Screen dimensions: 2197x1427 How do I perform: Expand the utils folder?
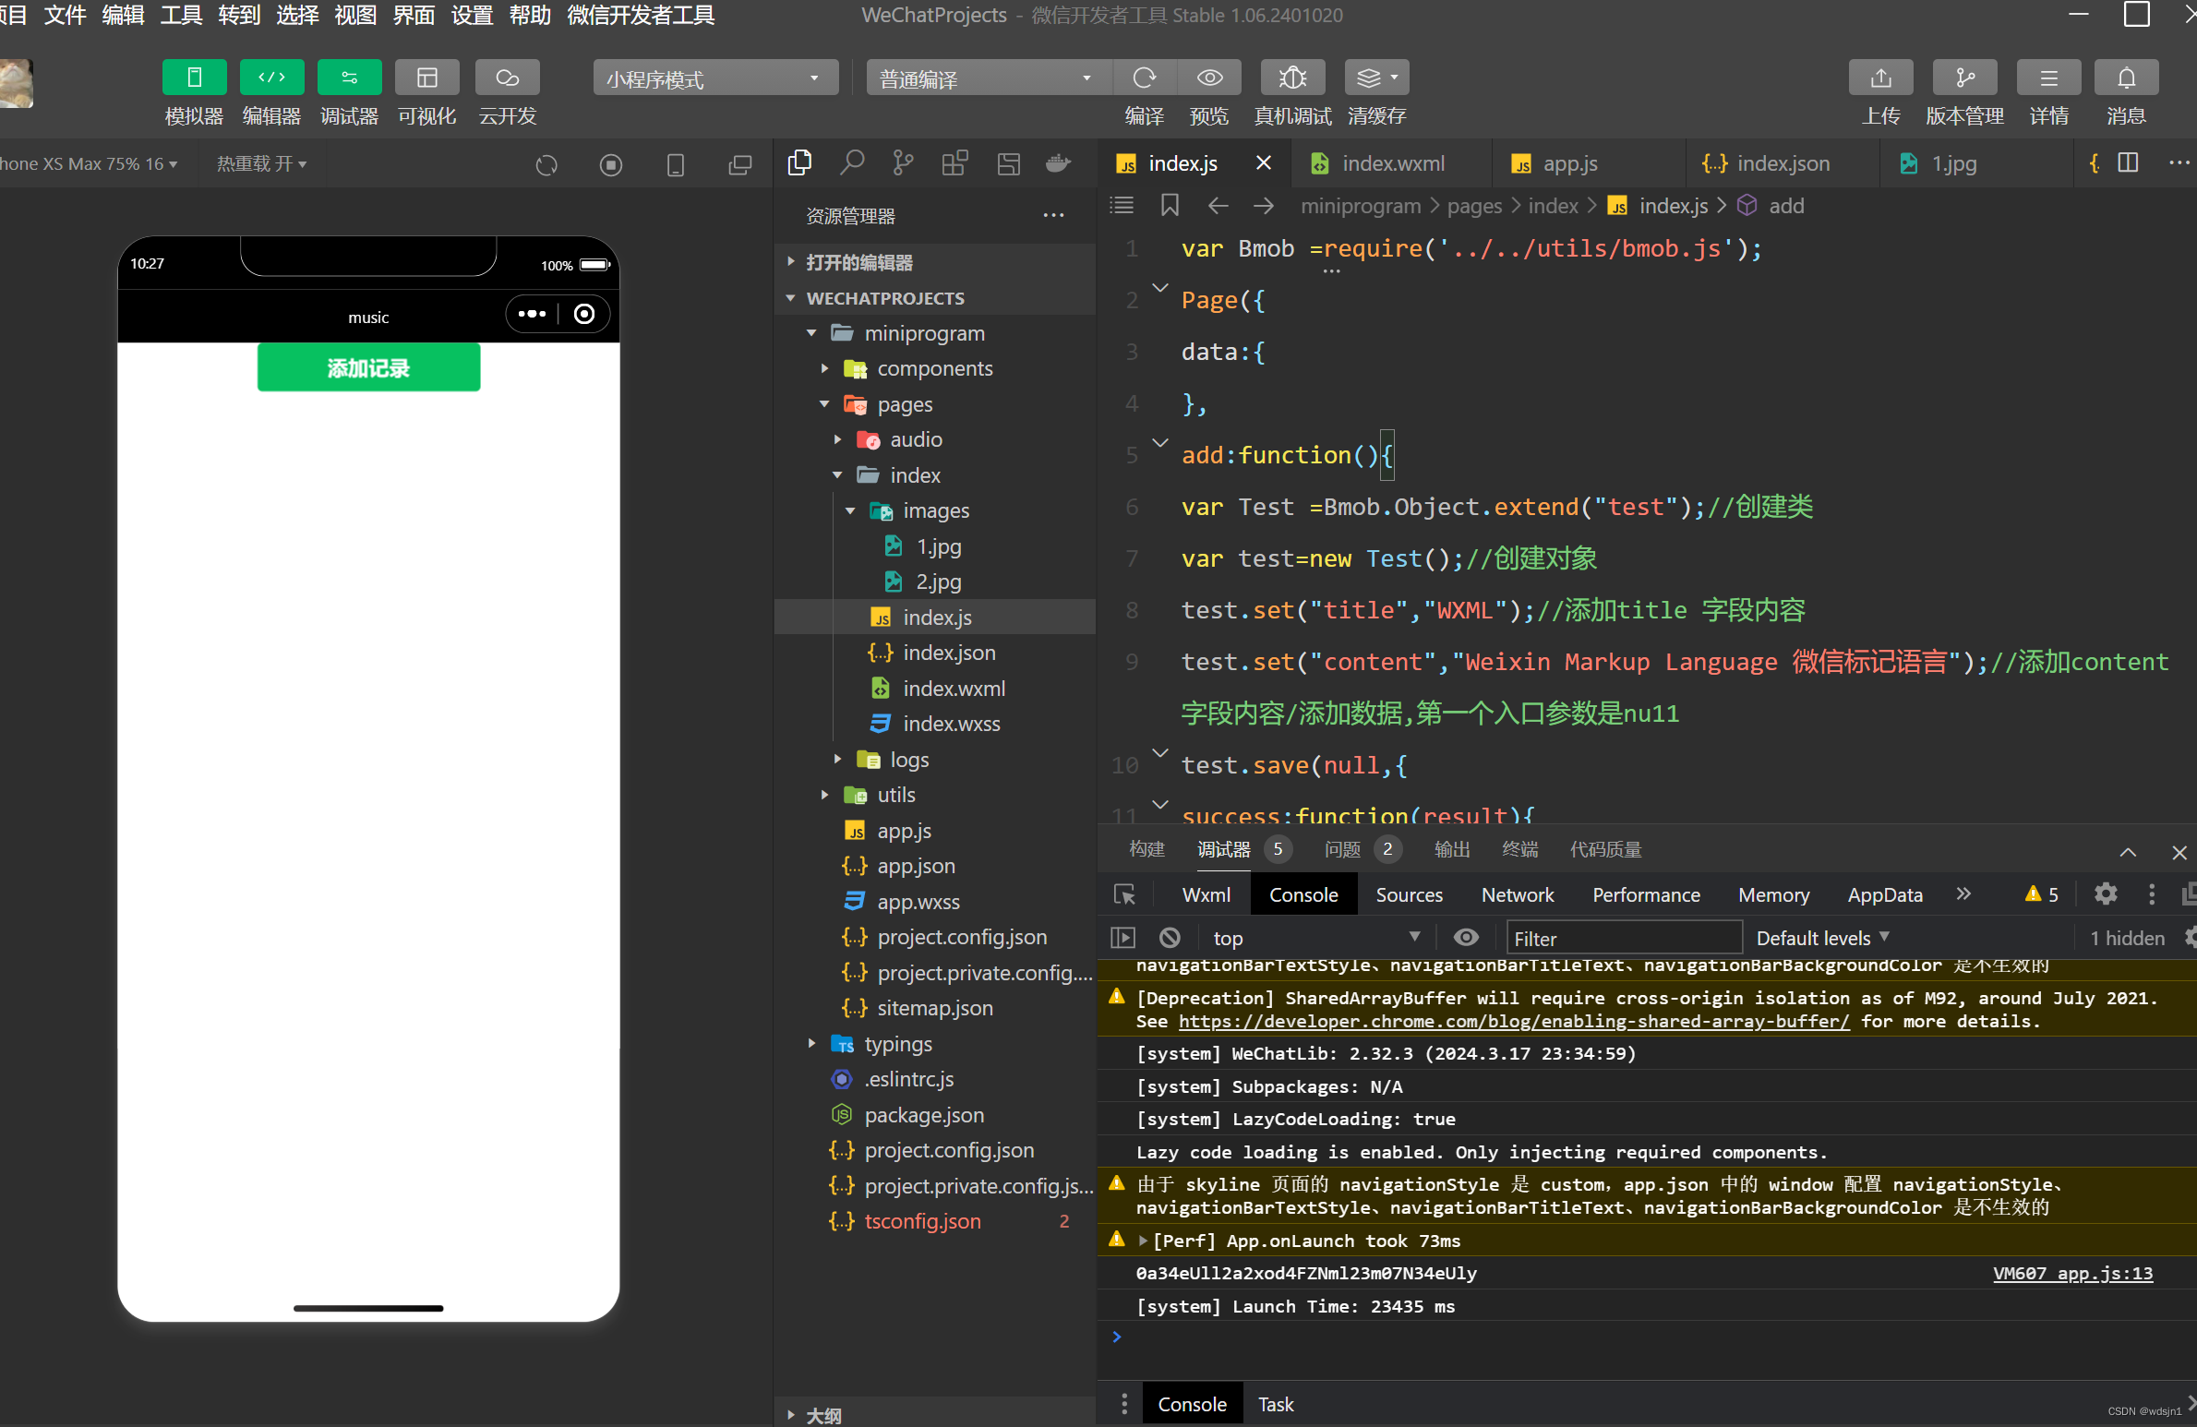(x=895, y=795)
